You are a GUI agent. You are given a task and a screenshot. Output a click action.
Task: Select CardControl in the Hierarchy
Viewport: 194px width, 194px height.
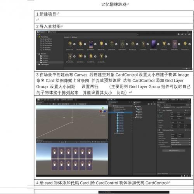click(121, 113)
